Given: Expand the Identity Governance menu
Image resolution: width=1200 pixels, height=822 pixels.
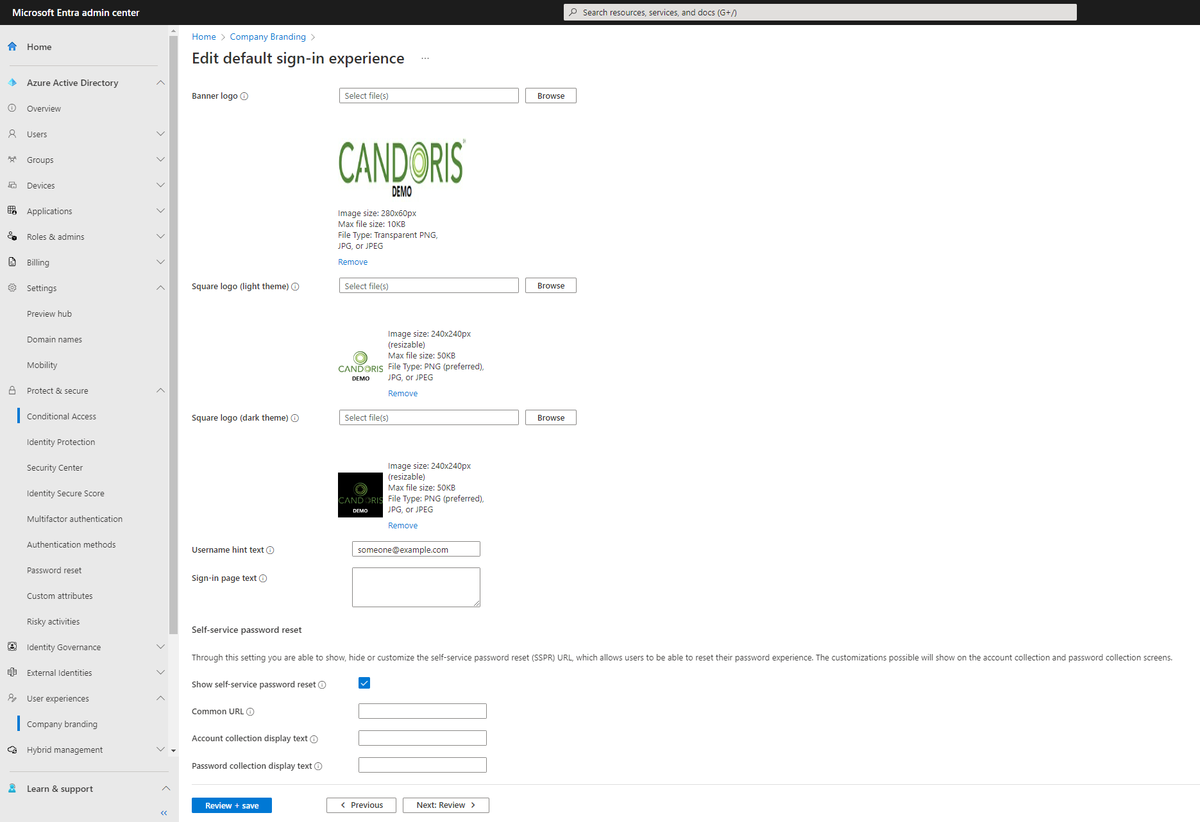Looking at the screenshot, I should pos(160,647).
